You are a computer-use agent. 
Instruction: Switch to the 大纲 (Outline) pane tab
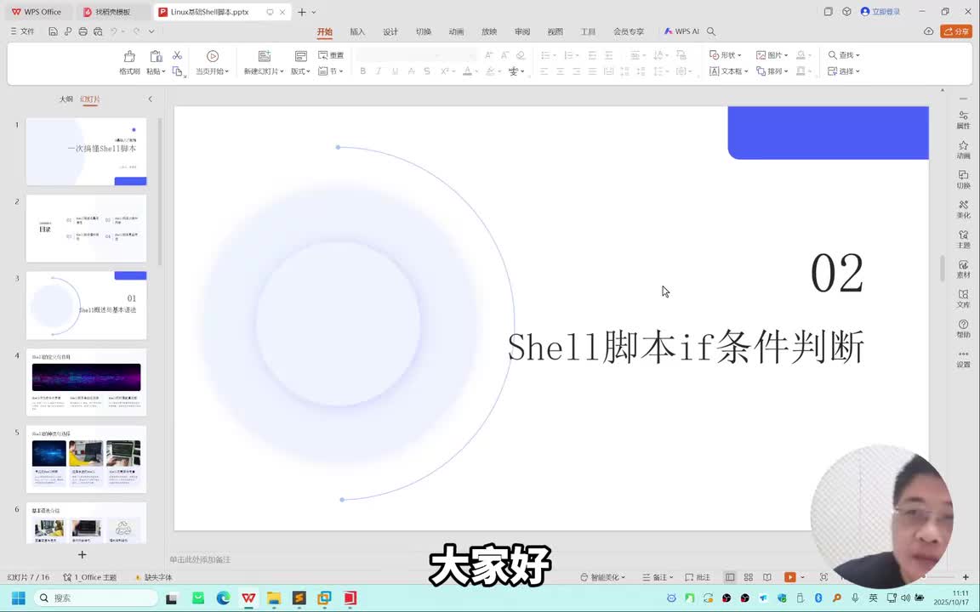click(66, 99)
